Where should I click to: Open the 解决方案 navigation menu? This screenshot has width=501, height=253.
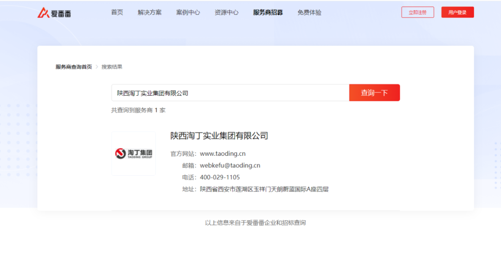coord(149,12)
